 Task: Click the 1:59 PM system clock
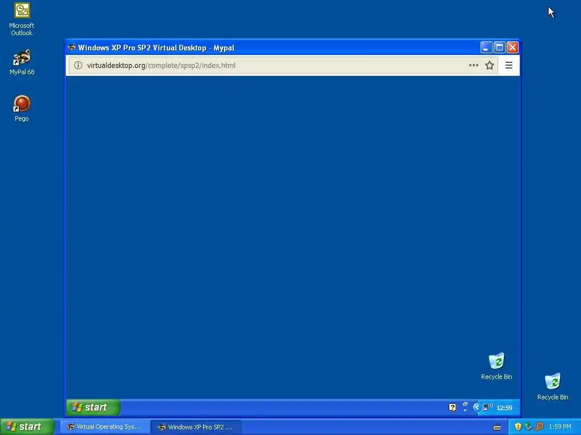(560, 427)
